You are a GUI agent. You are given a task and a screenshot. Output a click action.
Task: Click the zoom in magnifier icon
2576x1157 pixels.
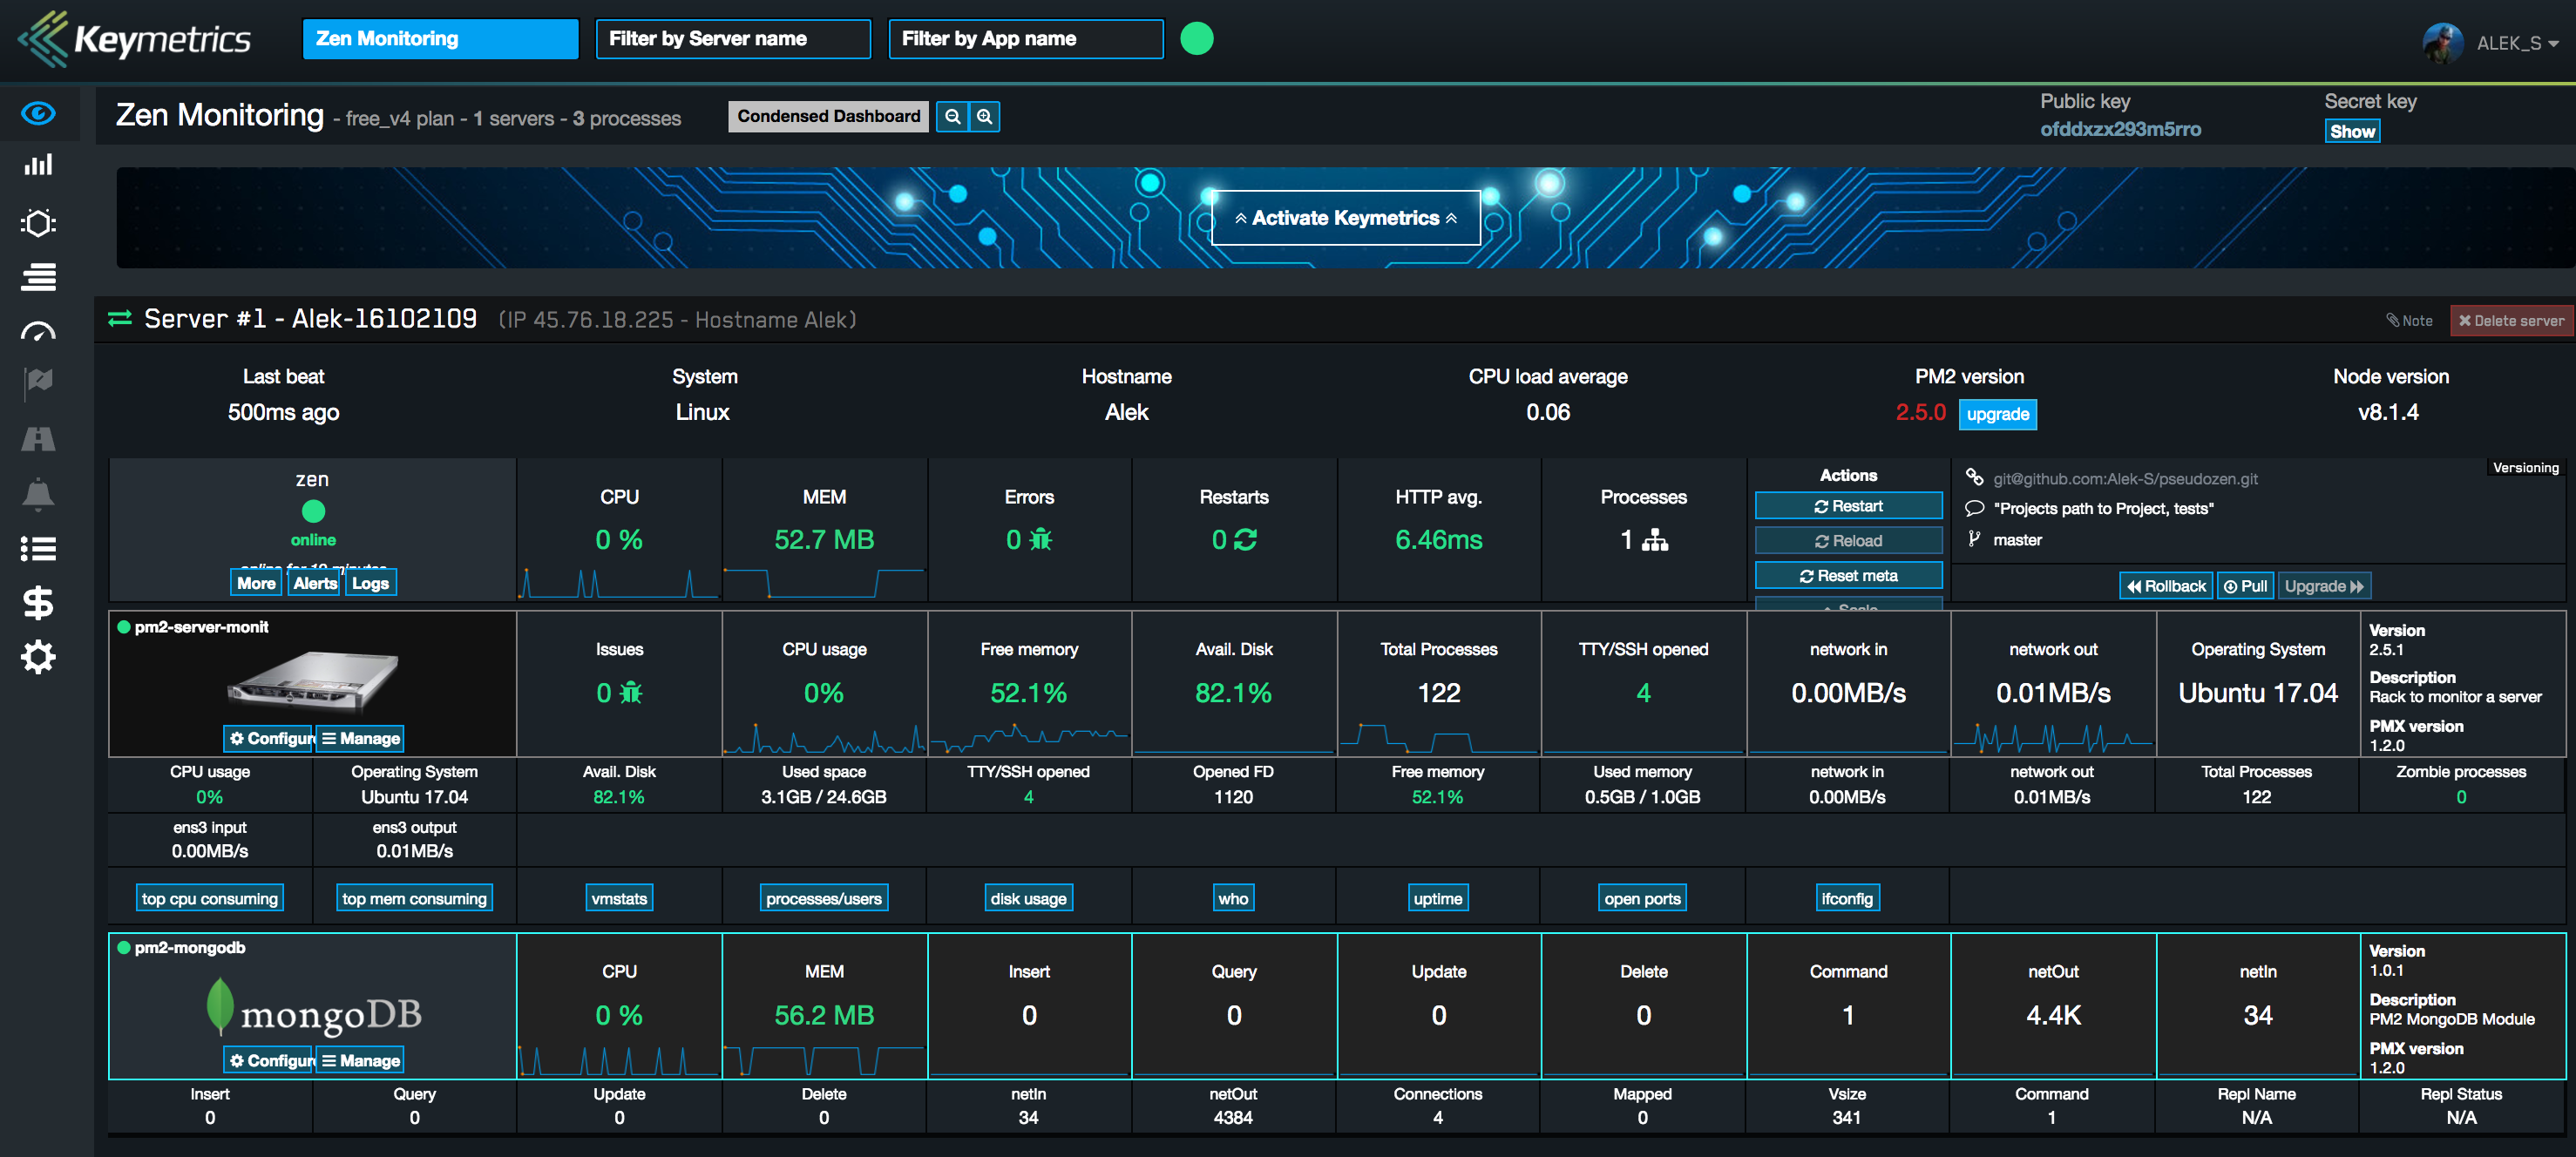[984, 117]
